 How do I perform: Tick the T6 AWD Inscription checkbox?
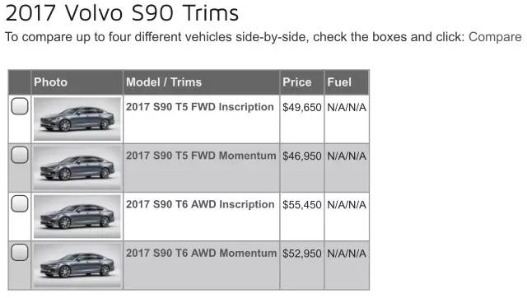coord(20,203)
